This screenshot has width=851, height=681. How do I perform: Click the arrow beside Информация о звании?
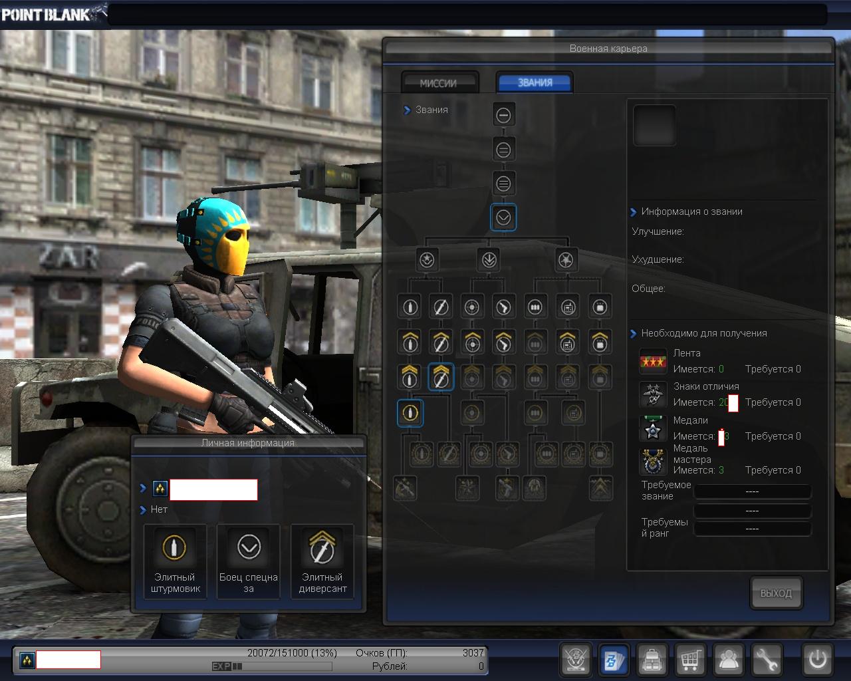633,212
